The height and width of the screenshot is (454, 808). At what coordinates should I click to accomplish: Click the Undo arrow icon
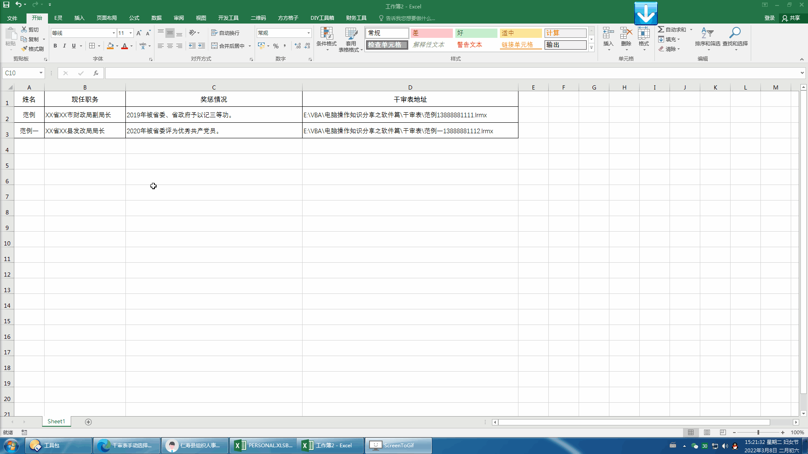(x=19, y=5)
